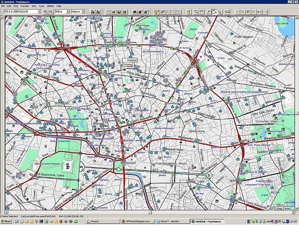
Task: Click the zoom in magnifier icon
Action: coord(45,12)
